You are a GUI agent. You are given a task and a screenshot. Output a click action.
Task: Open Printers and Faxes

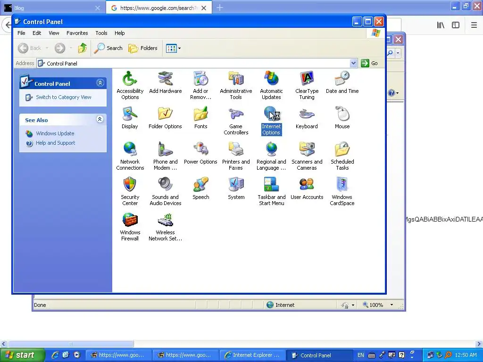[x=236, y=156]
